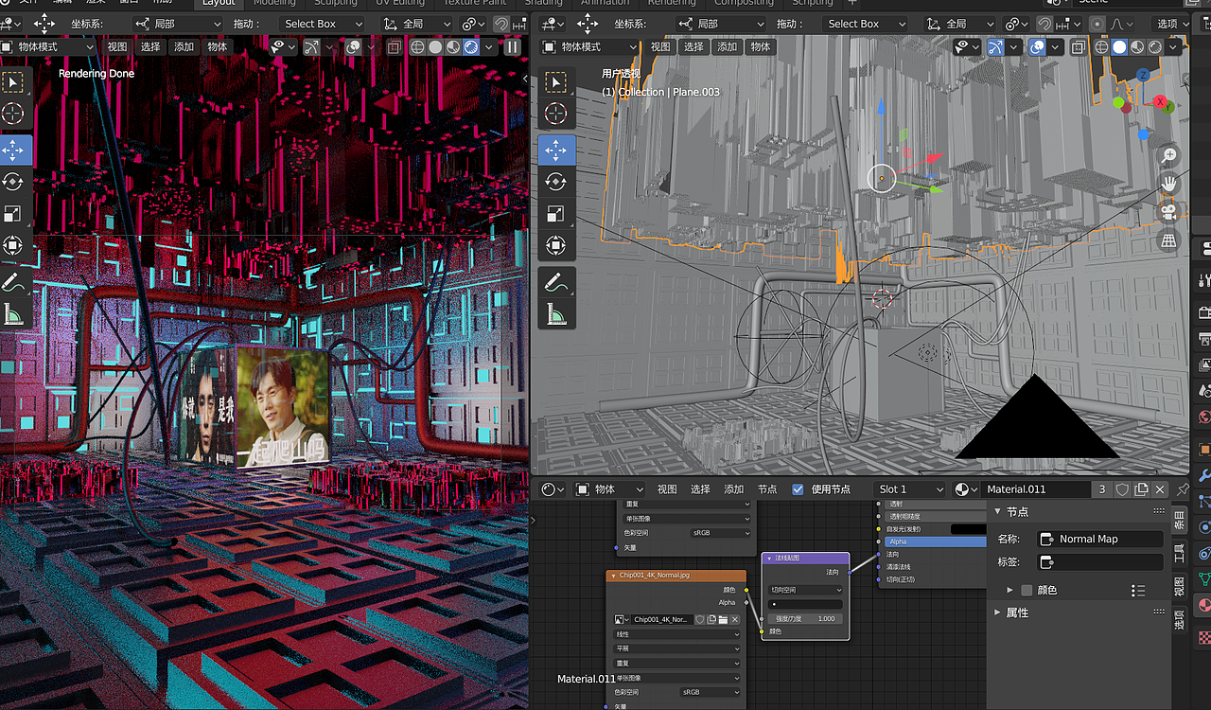This screenshot has width=1211, height=710.
Task: Open the 物体模式 dropdown in right viewport
Action: 588,46
